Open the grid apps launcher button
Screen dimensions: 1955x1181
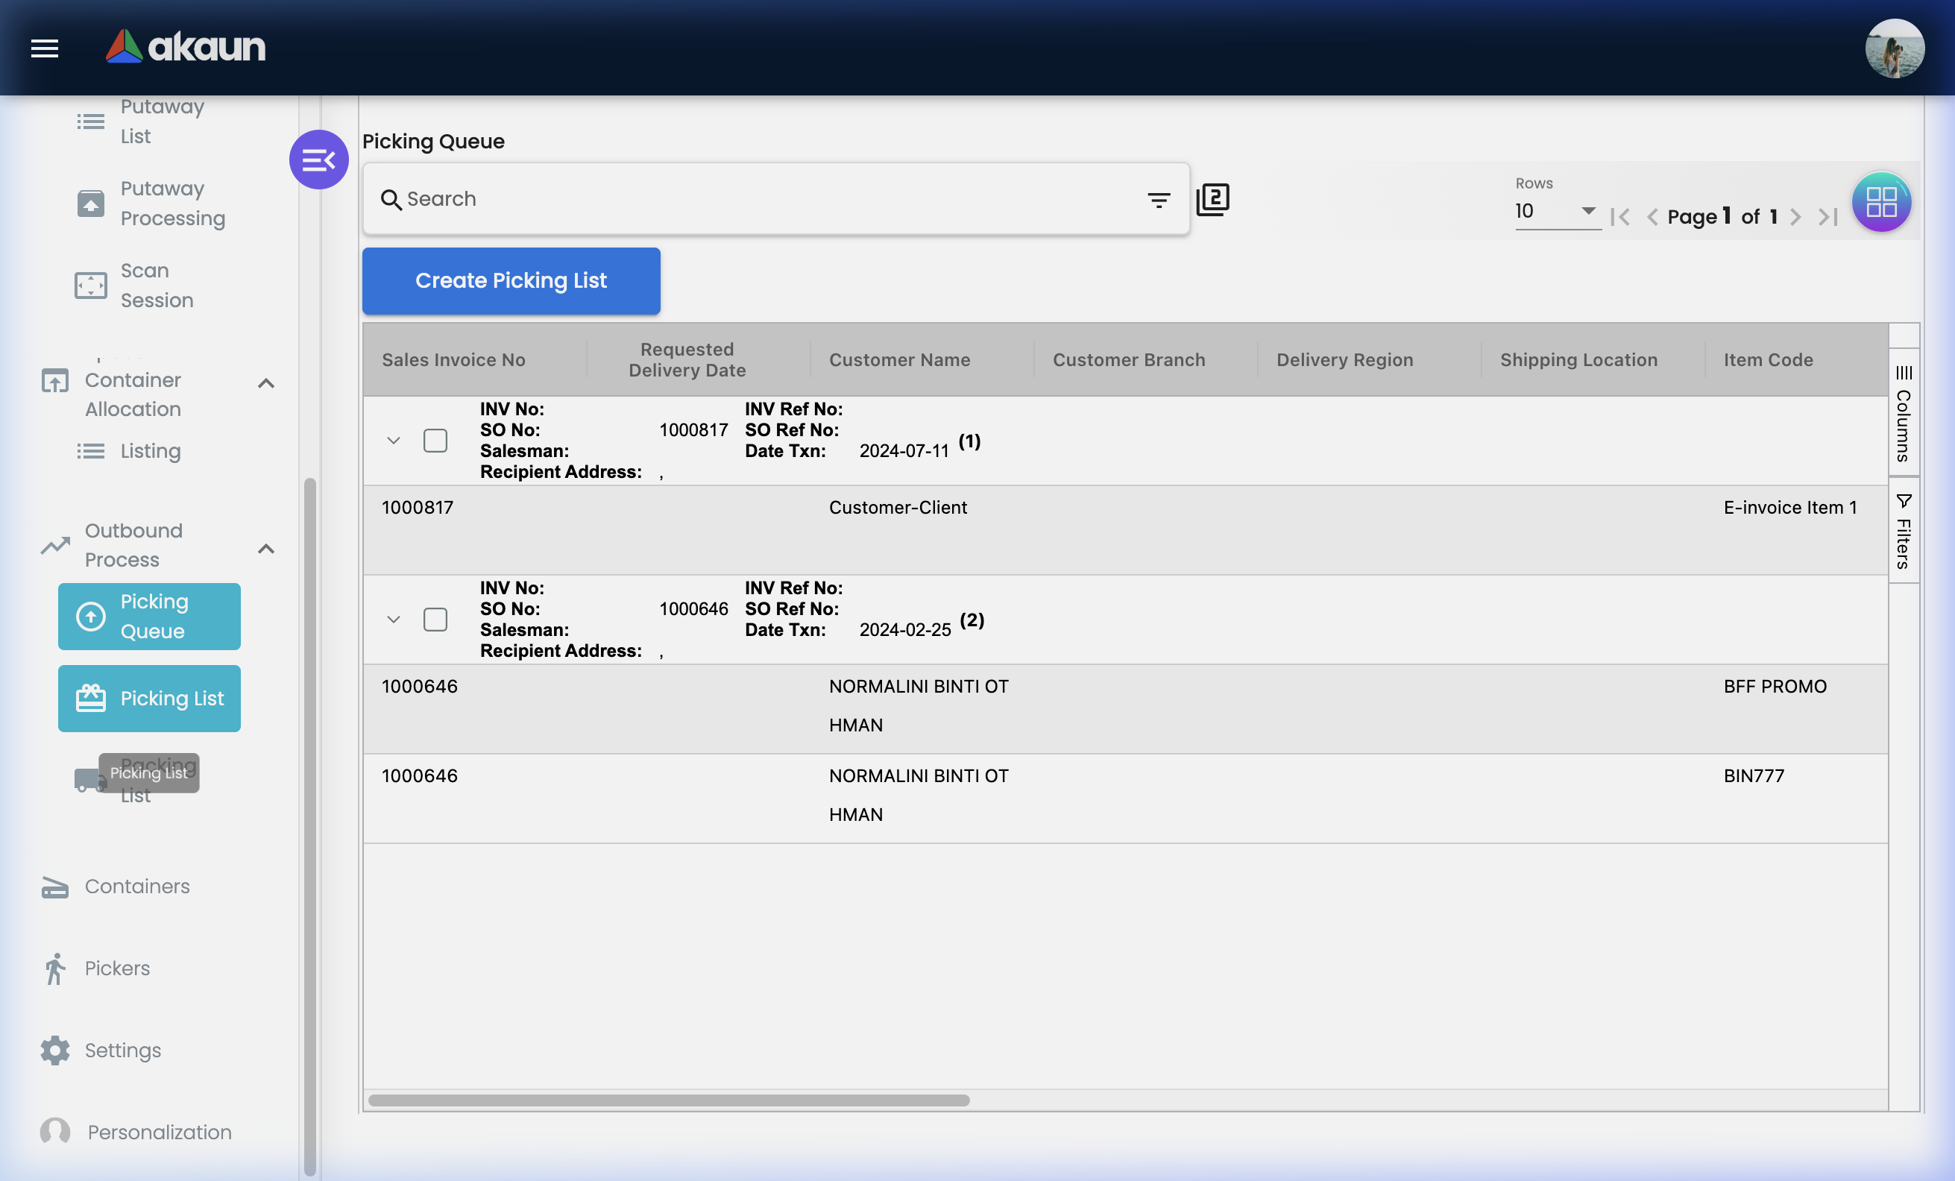[1880, 201]
